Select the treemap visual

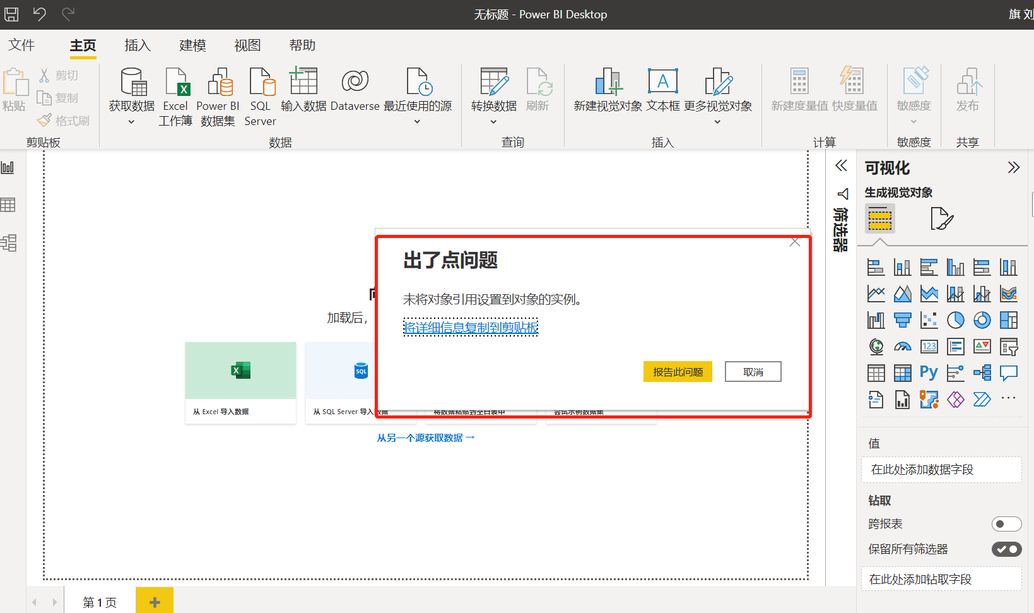pos(1008,320)
